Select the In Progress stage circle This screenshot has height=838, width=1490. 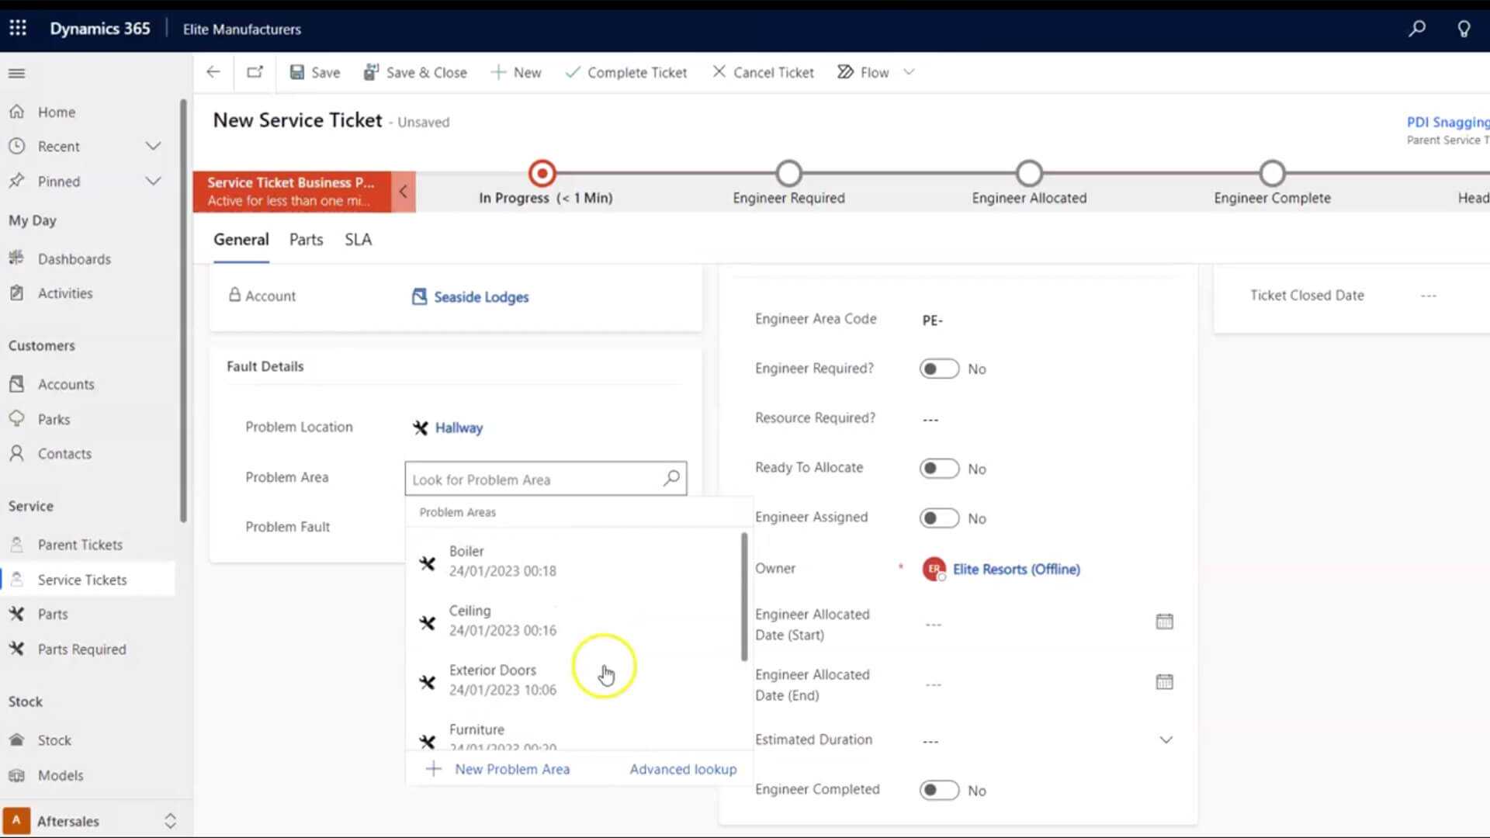click(542, 173)
